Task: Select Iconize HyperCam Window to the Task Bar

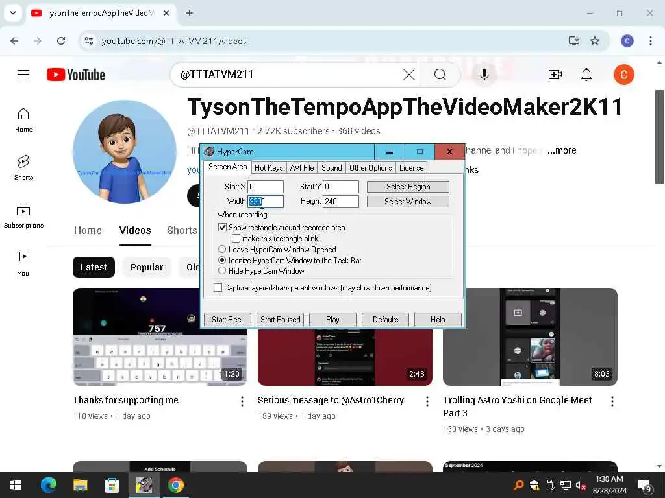Action: tap(222, 260)
